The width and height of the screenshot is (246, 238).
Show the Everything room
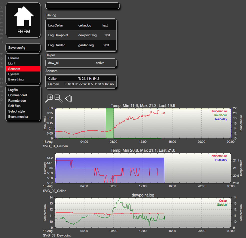[x=16, y=79]
